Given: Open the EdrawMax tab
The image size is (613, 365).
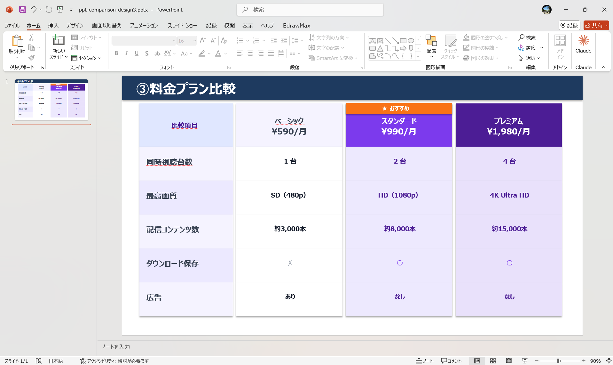Looking at the screenshot, I should click(296, 25).
